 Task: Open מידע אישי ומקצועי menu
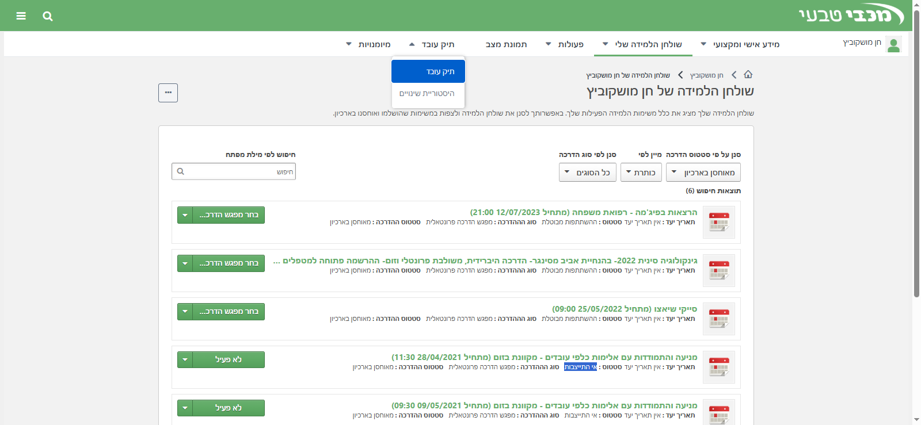tap(740, 44)
